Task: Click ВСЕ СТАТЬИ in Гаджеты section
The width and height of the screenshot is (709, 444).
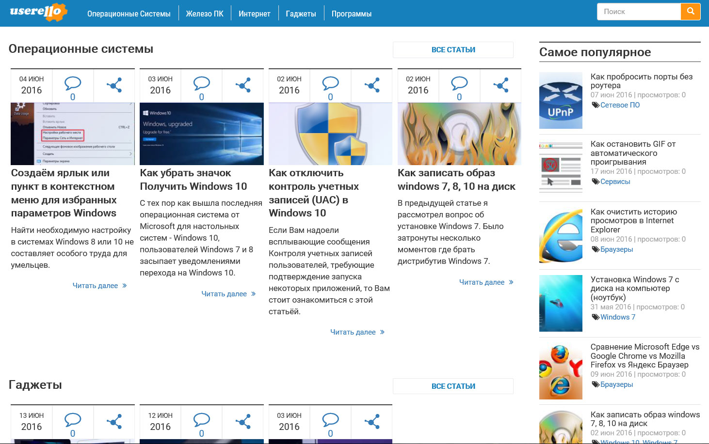Action: click(x=453, y=386)
